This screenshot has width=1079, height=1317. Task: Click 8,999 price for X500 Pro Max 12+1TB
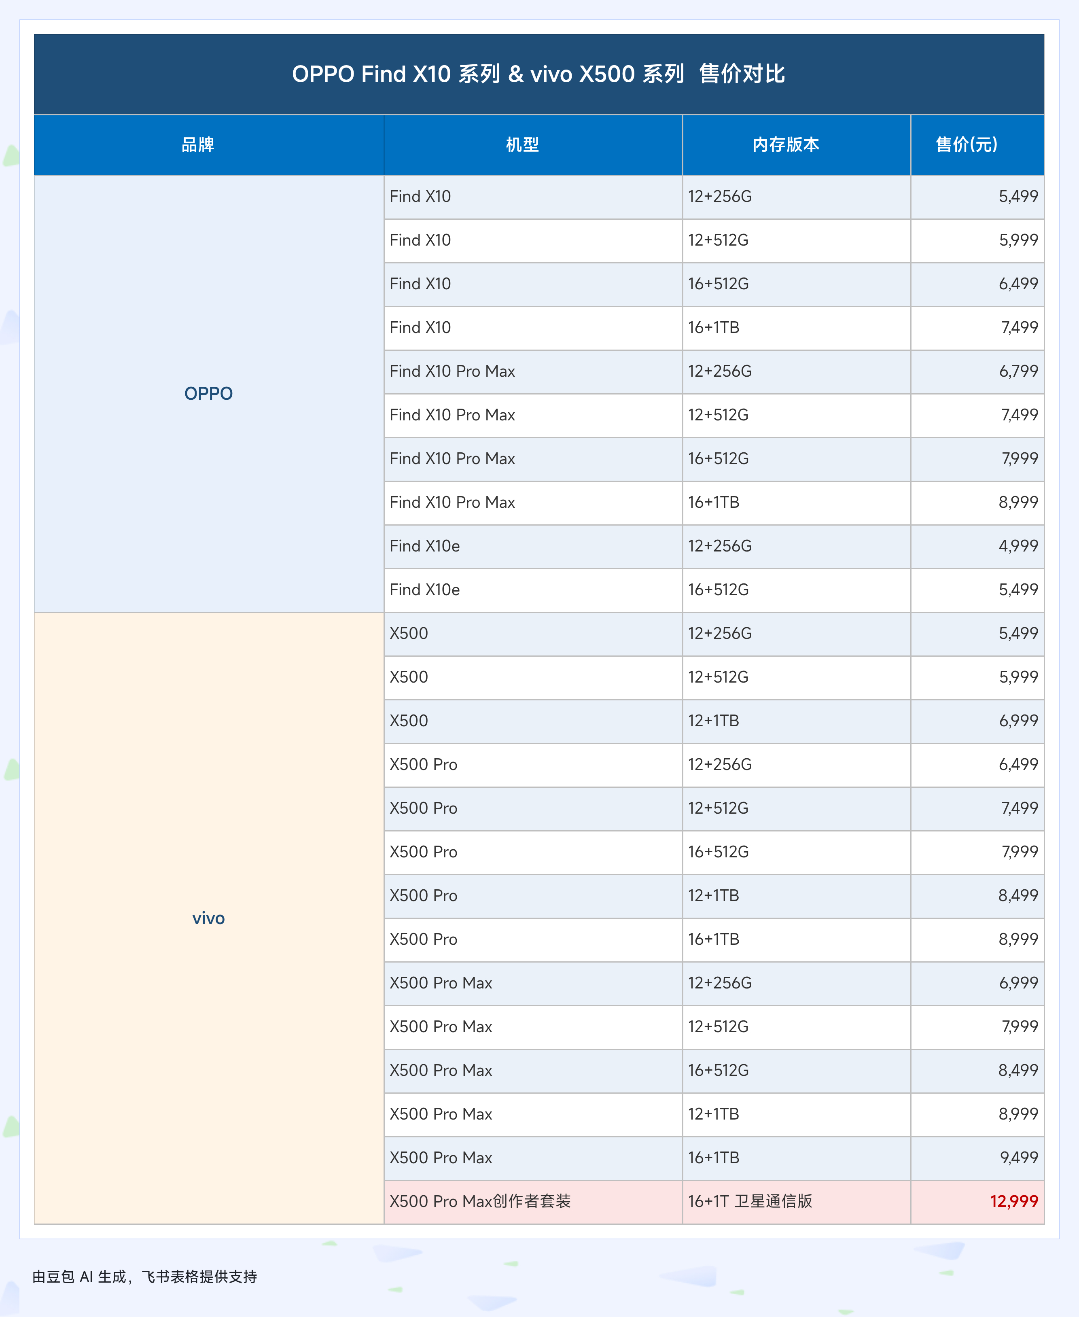pyautogui.click(x=977, y=1114)
